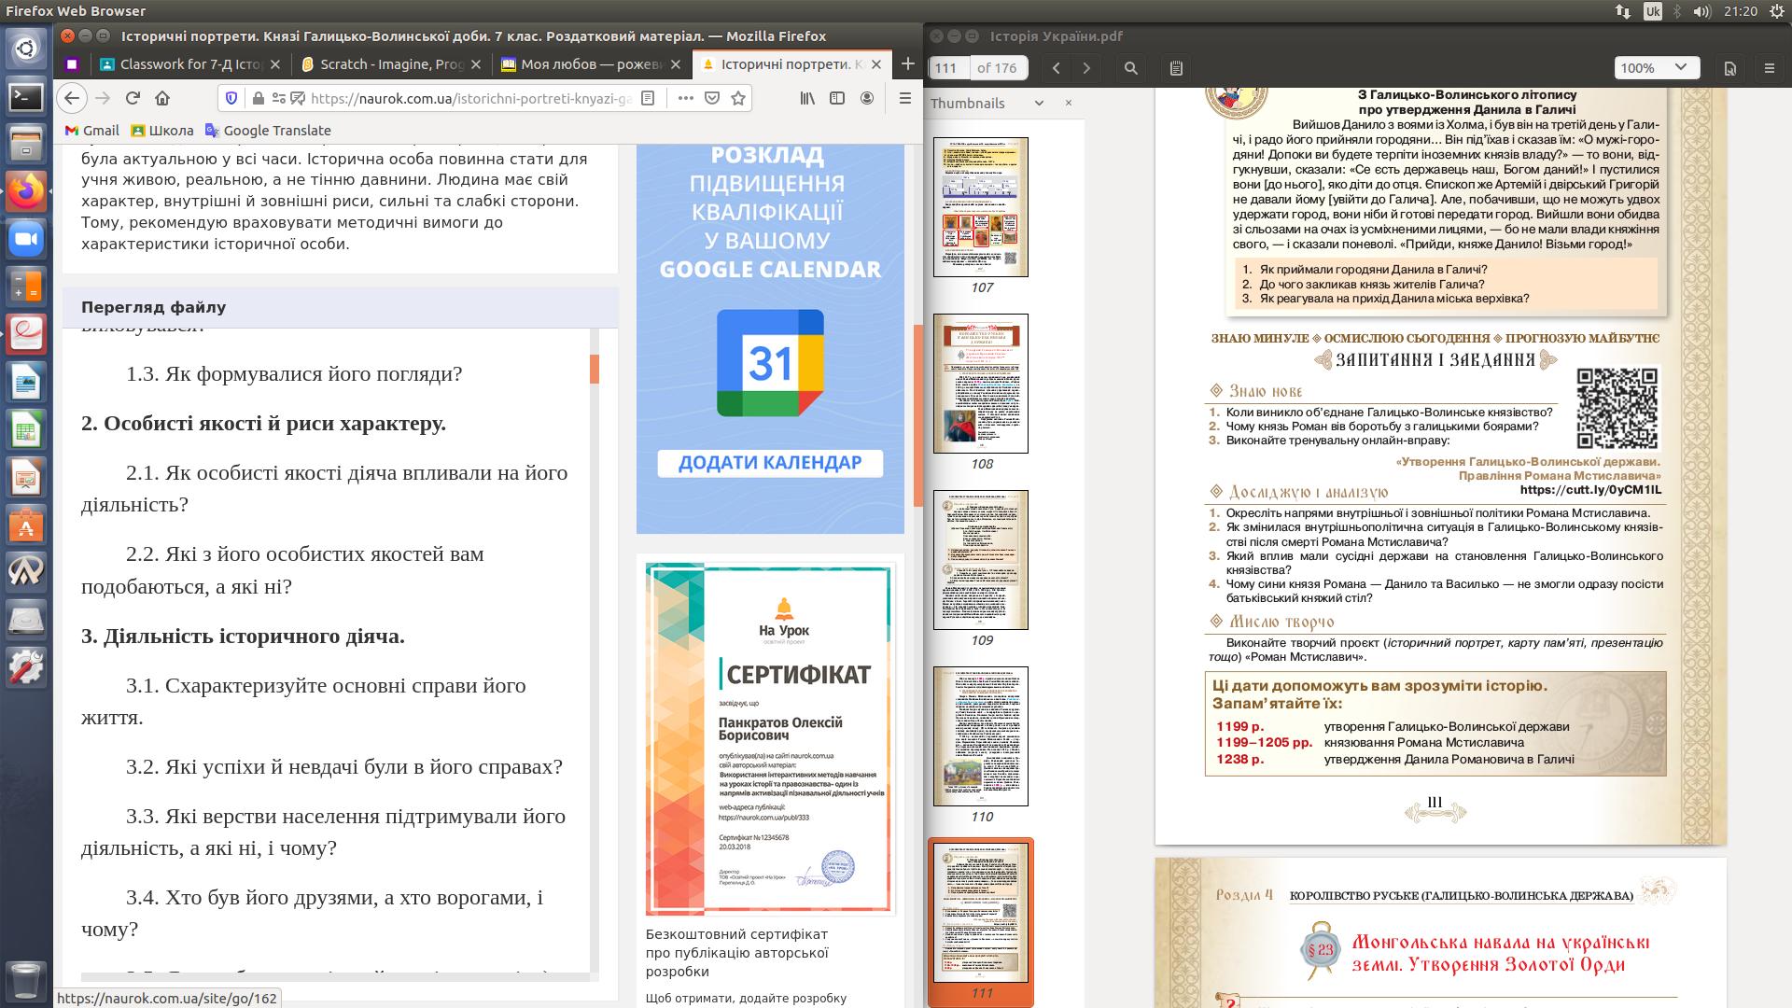Go to next page in PDF viewer
1792x1008 pixels.
point(1086,68)
